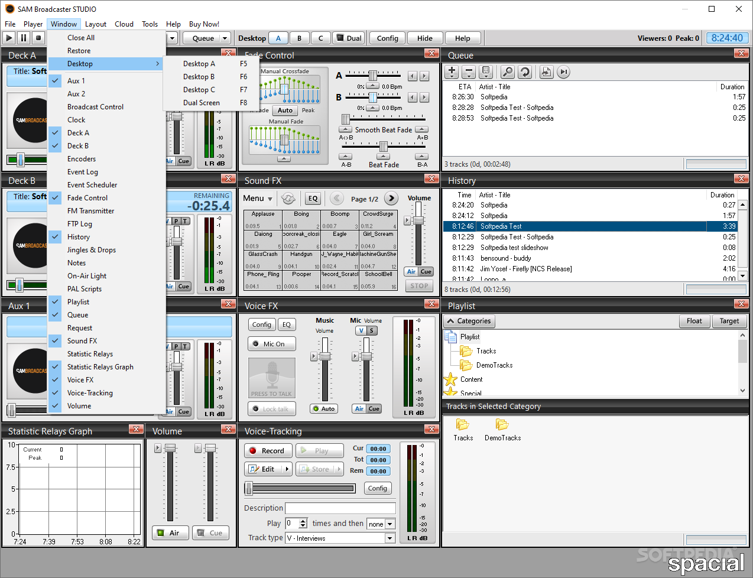Click the refresh arrow icon in Queue toolbar

pos(524,72)
